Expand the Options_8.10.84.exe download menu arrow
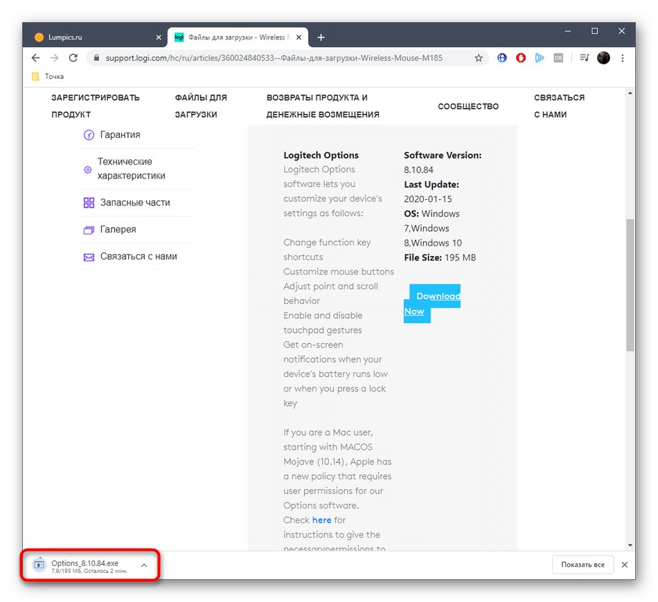The image size is (658, 602). click(x=144, y=565)
